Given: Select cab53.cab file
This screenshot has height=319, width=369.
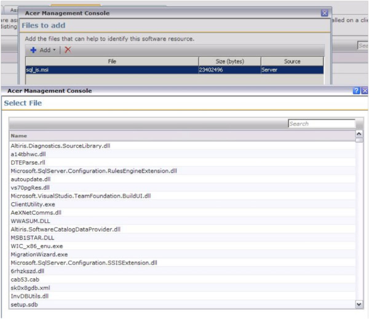Looking at the screenshot, I should pos(183,280).
